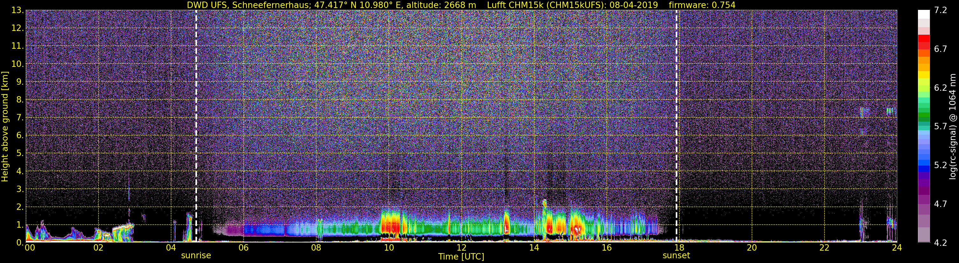Click the y-axis tick label '9.'
Screen dimensions: 959x263
(x=20, y=82)
